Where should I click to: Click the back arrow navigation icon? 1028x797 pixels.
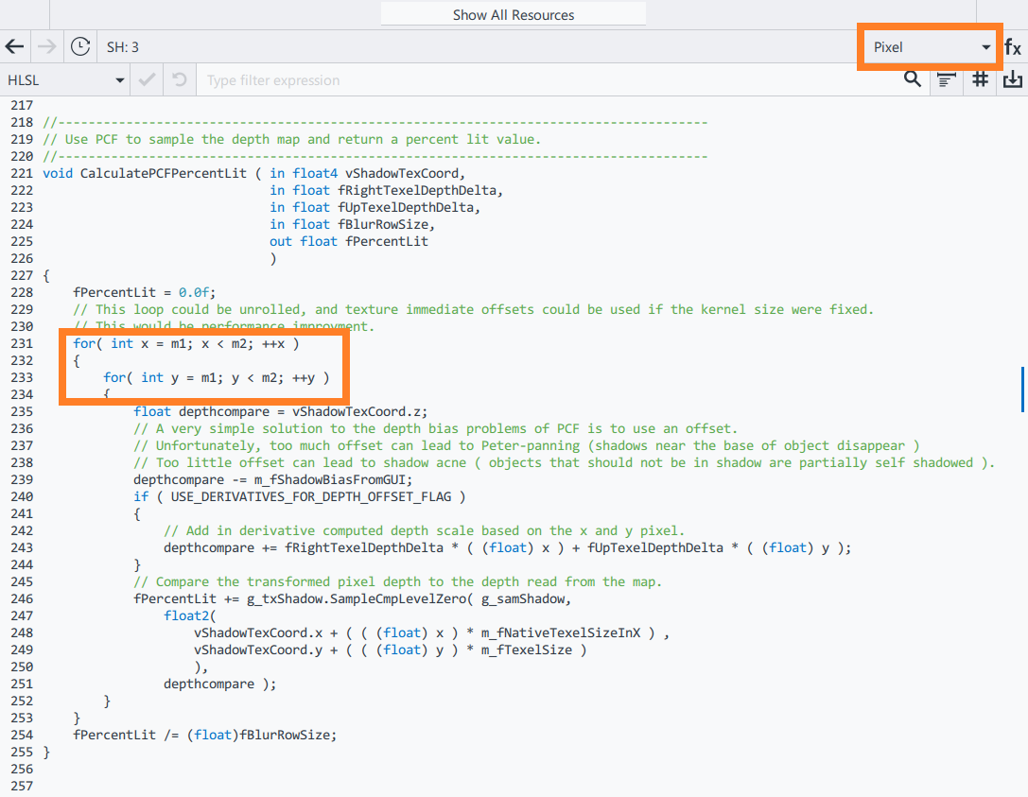coord(14,46)
